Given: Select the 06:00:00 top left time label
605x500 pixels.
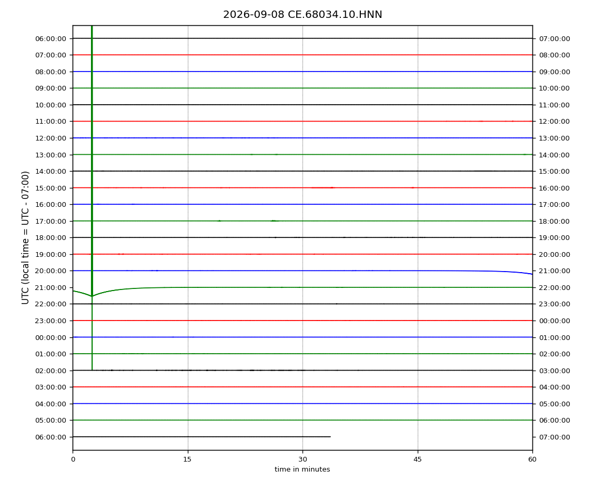Looking at the screenshot, I should [x=51, y=38].
